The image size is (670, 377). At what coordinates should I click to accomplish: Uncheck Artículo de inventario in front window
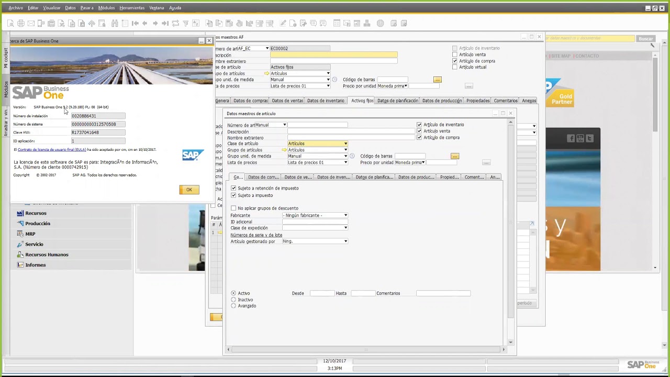tap(419, 125)
